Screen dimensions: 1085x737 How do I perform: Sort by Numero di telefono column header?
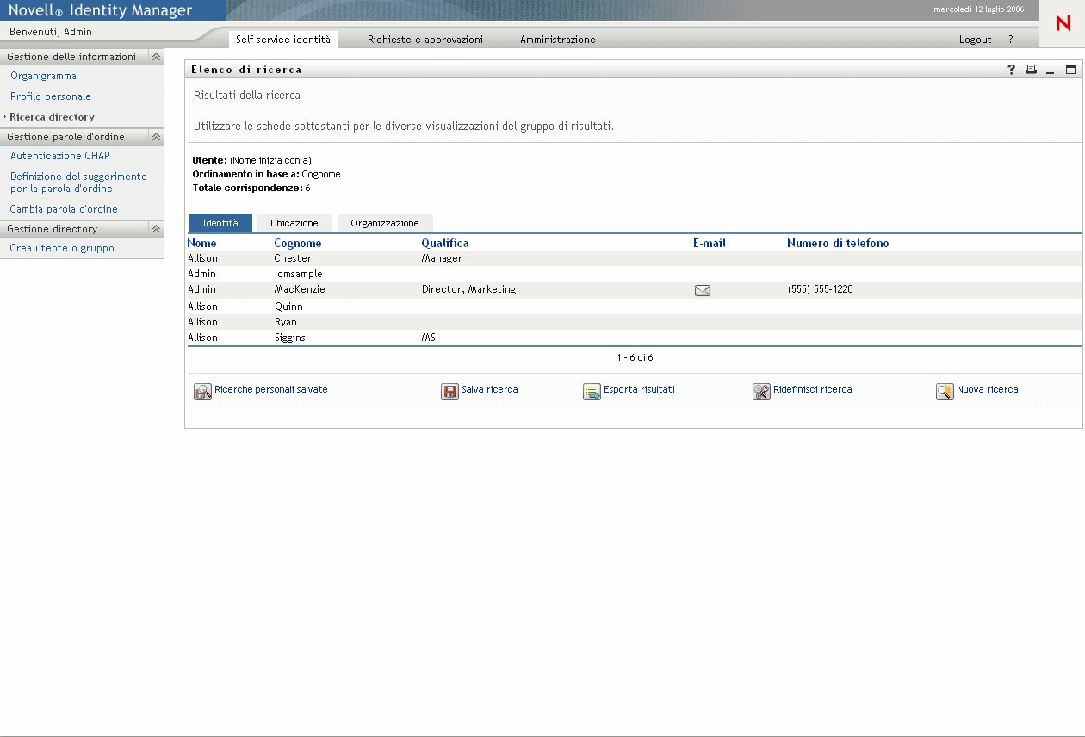838,244
